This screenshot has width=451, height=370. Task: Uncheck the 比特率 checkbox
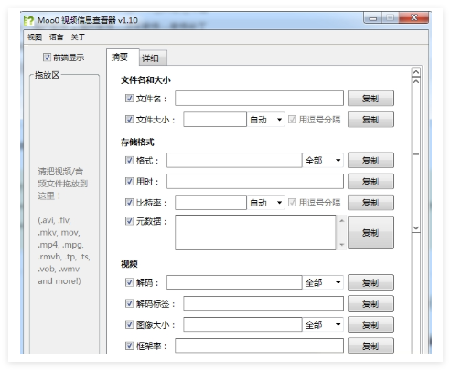[129, 203]
